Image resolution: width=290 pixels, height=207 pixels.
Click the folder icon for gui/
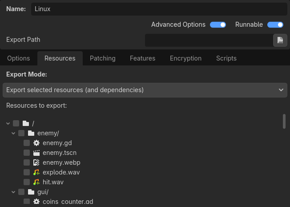point(31,192)
